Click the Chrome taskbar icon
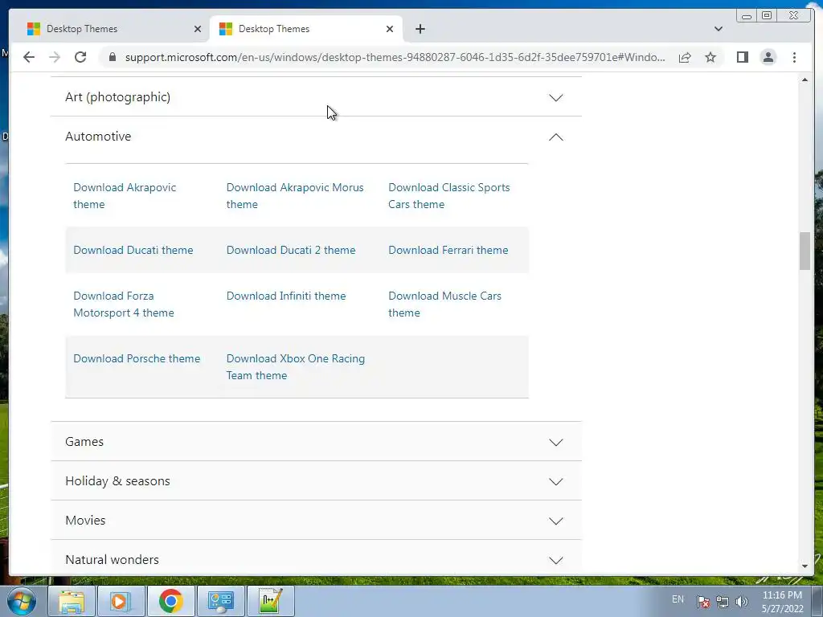823x617 pixels. coord(170,601)
